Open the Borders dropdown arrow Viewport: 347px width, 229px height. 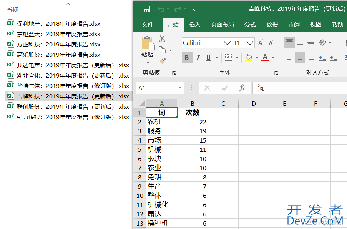pos(237,58)
